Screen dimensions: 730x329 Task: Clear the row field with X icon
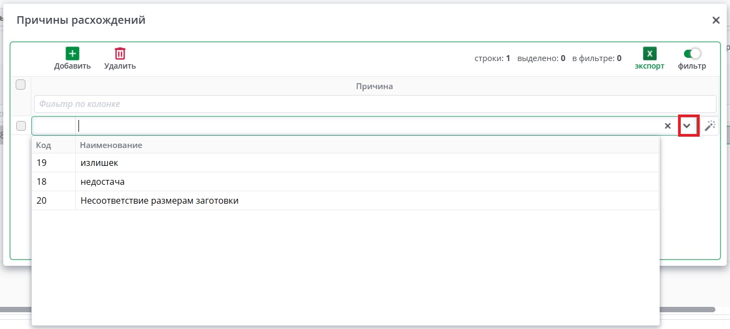point(668,126)
